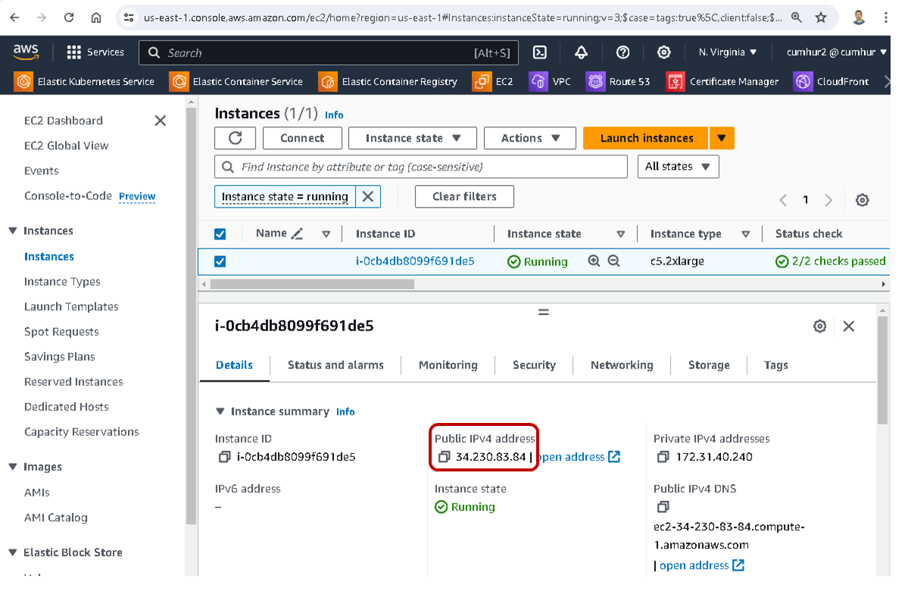
Task: Copy the Private IPv4 address
Action: [x=663, y=457]
